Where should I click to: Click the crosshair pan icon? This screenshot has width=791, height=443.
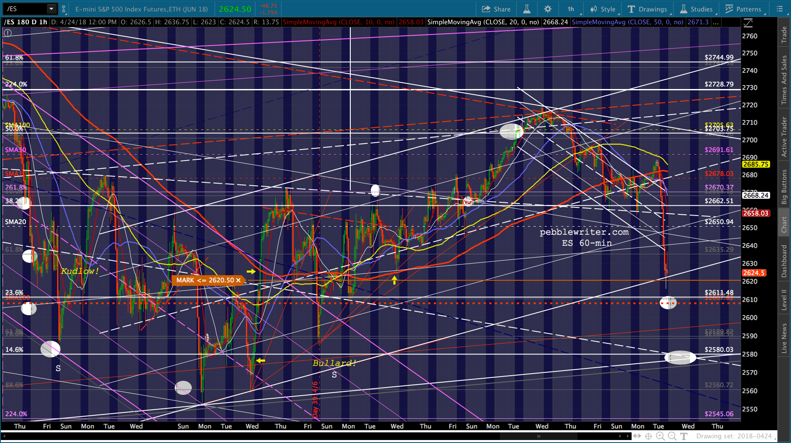click(649, 436)
